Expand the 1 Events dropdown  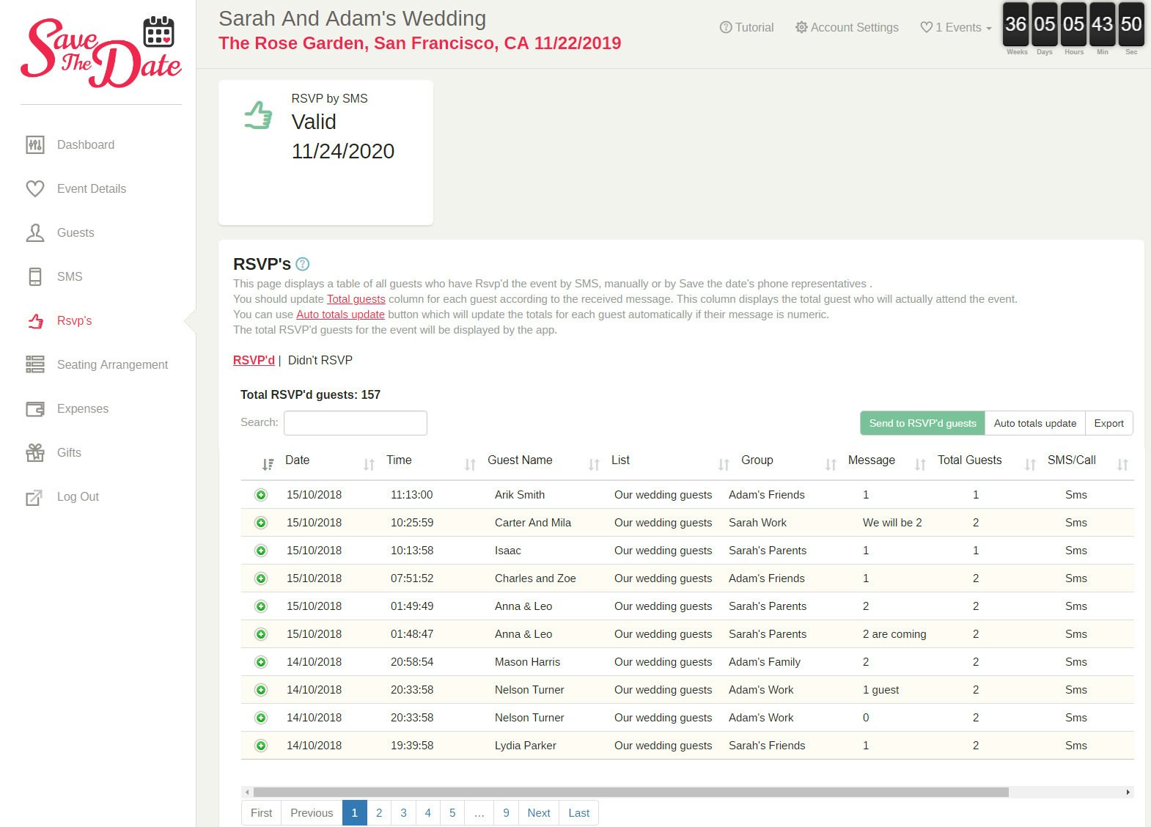click(956, 27)
